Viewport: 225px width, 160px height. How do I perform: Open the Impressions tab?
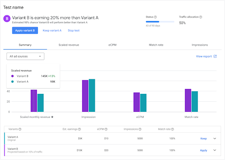(x=200, y=45)
